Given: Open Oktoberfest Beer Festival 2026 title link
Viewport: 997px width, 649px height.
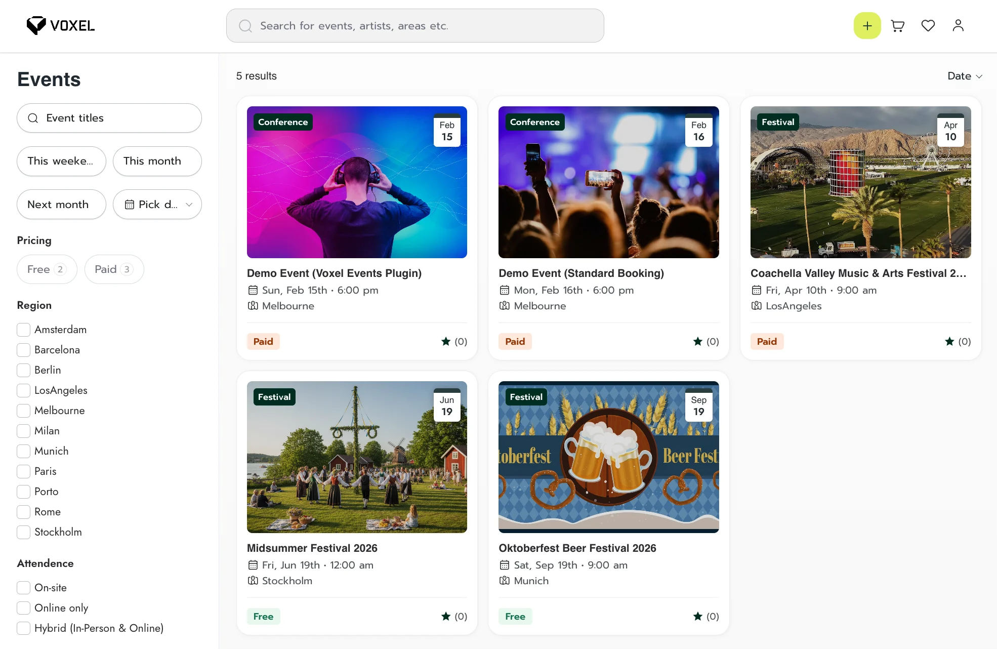Looking at the screenshot, I should point(577,548).
